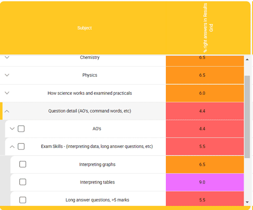Check the Interpreting graphs checkbox
The width and height of the screenshot is (253, 210).
coord(23,164)
